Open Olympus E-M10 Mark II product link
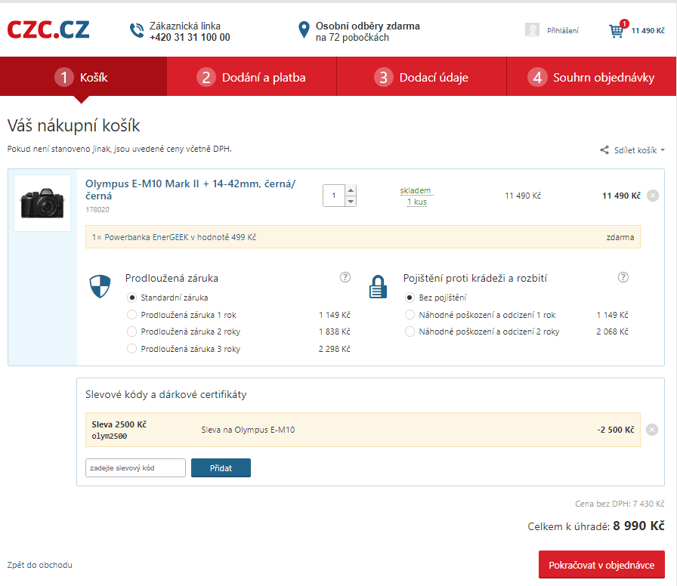677x586 pixels. click(x=190, y=190)
